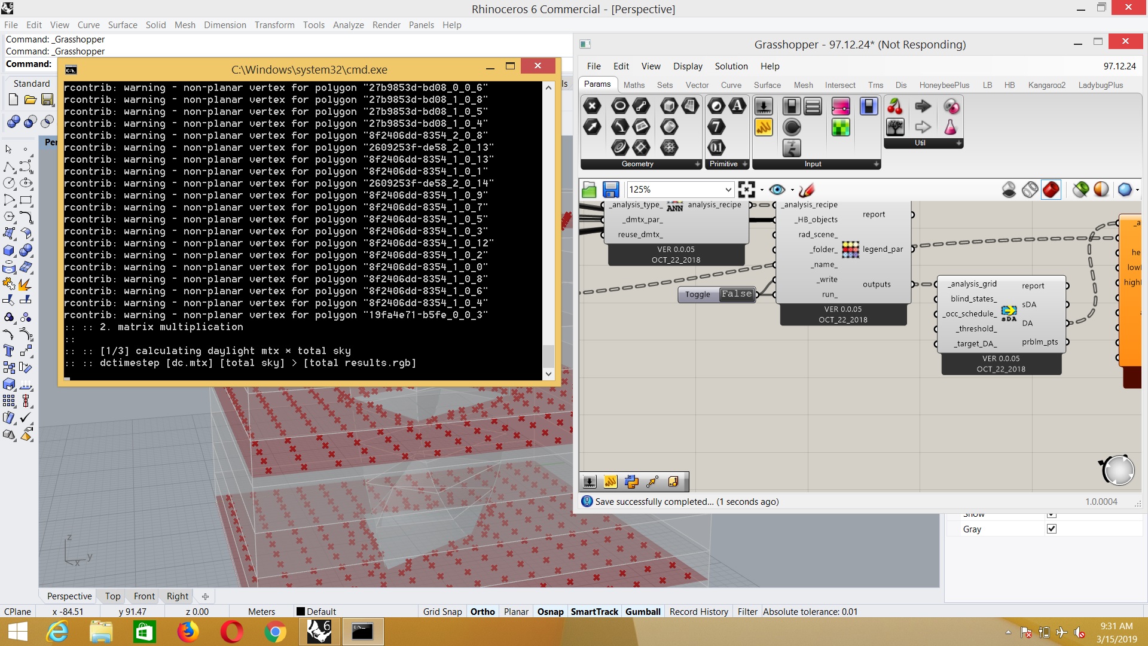Click SmartTrack in status bar
This screenshot has width=1148, height=646.
[x=594, y=611]
